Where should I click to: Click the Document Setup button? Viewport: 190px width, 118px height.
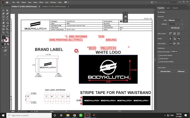[165, 71]
